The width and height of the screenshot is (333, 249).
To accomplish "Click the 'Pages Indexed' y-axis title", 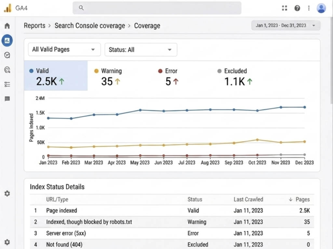I will (x=32, y=128).
